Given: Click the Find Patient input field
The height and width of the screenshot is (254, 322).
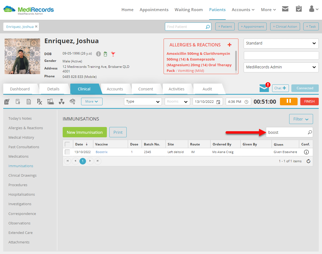Looking at the screenshot, I should click(188, 27).
